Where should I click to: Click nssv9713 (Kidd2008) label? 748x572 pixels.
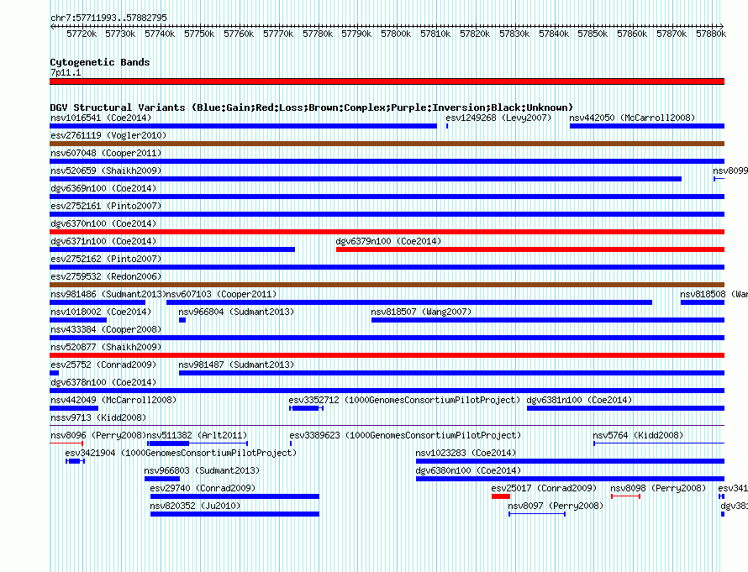tap(98, 417)
